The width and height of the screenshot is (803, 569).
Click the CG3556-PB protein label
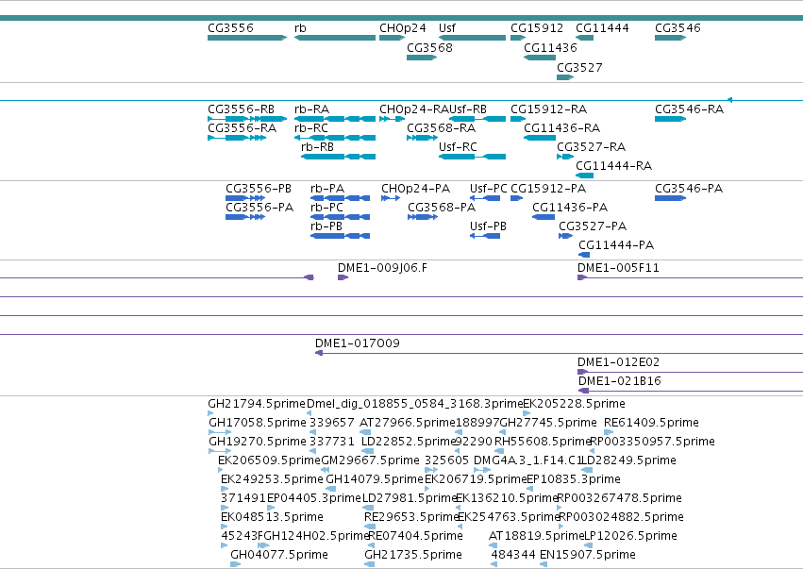259,189
